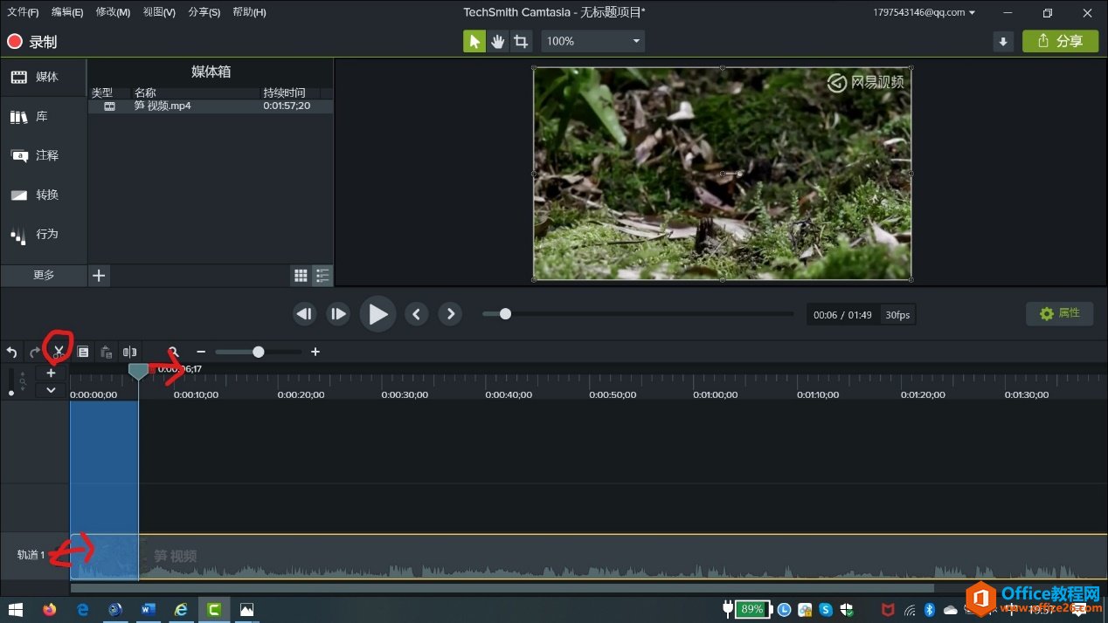Switch to Word in the taskbar
Image resolution: width=1108 pixels, height=623 pixels.
[148, 609]
